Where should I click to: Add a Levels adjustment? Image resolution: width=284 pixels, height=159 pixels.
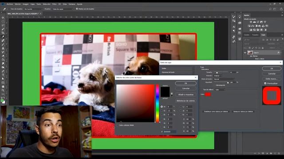point(254,22)
